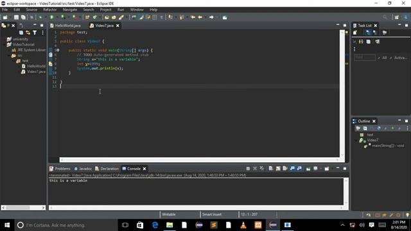Click the All link in Task List
Screen dimensions: 411x231
384,58
